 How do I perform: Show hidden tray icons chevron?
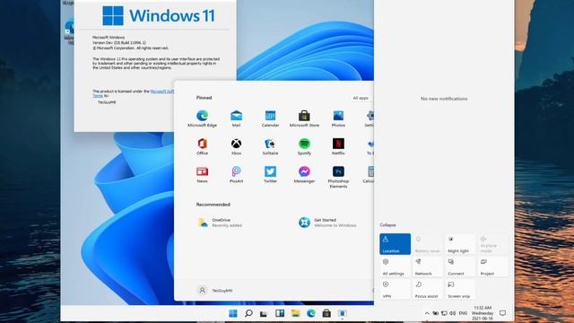coord(427,313)
